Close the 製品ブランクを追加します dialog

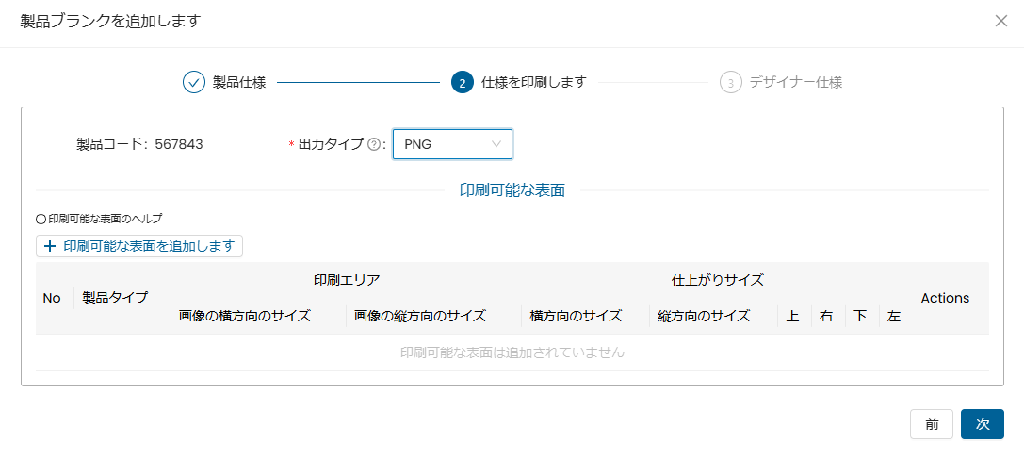(1000, 21)
